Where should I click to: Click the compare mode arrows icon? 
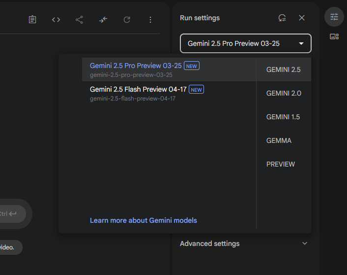click(x=103, y=20)
